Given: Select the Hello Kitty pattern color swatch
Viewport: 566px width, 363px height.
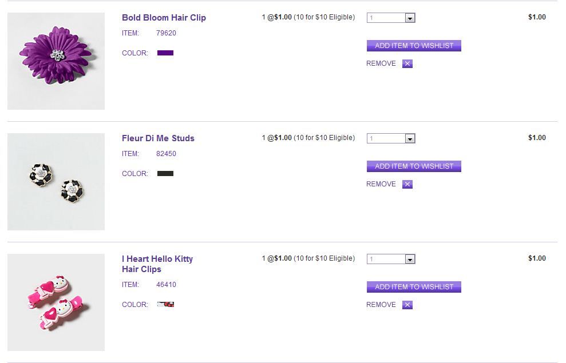Looking at the screenshot, I should [x=165, y=305].
